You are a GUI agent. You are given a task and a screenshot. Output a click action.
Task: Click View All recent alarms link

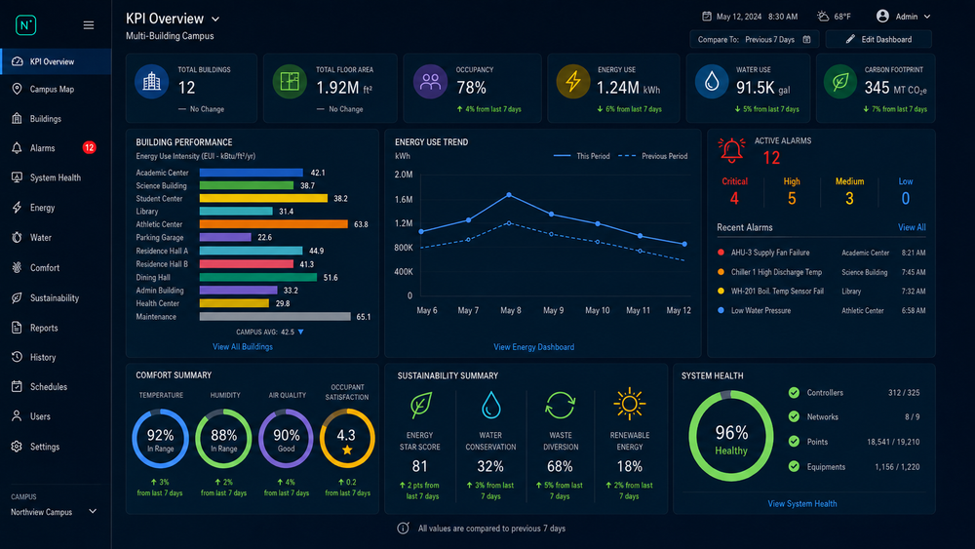pyautogui.click(x=912, y=227)
